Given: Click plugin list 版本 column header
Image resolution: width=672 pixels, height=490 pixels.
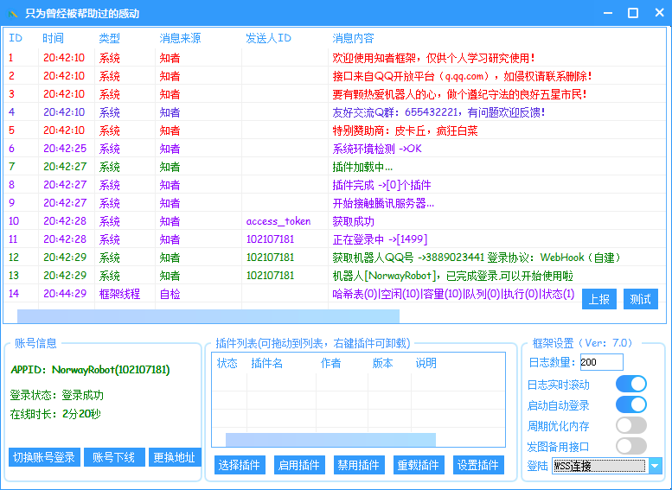Looking at the screenshot, I should 383,363.
